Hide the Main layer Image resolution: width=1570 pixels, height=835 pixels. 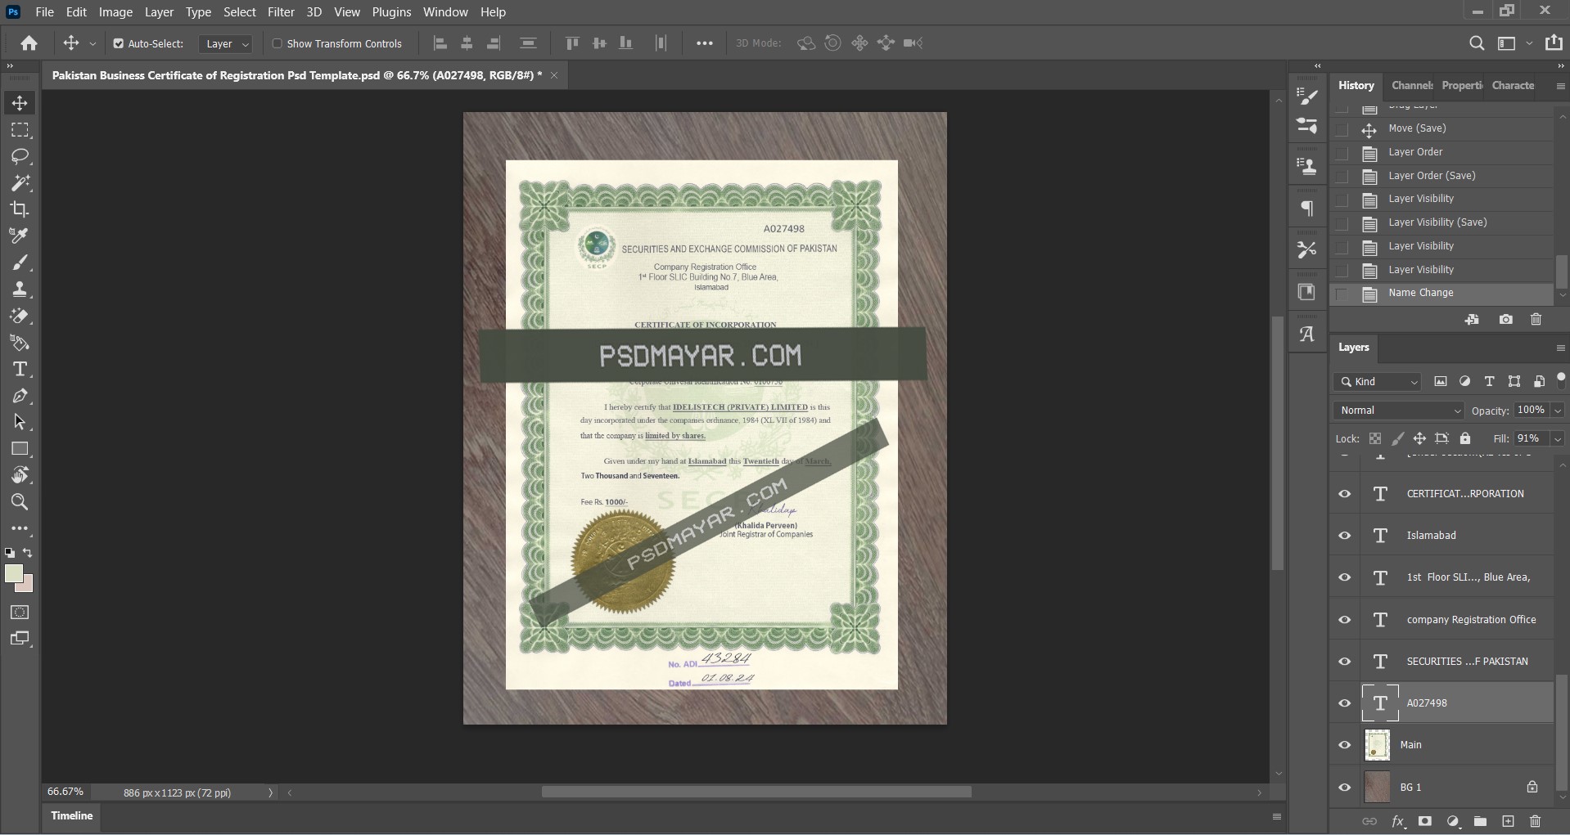pyautogui.click(x=1344, y=745)
